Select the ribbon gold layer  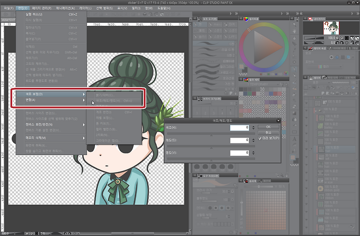coord(336,188)
